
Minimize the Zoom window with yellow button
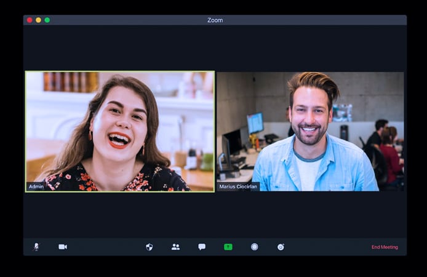point(38,20)
